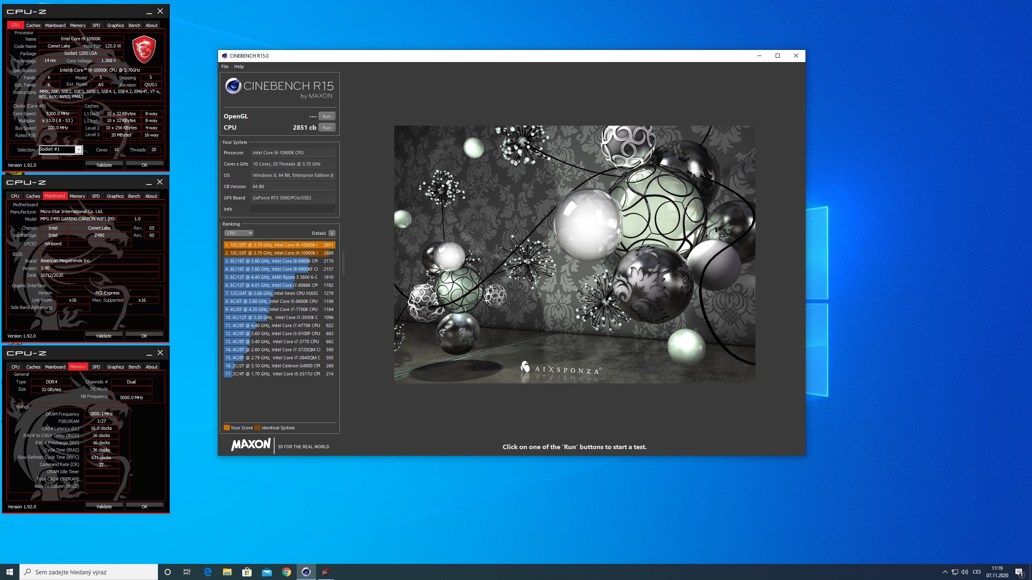Open Cinebench Help menu
Viewport: 1032px width, 580px height.
click(x=239, y=66)
